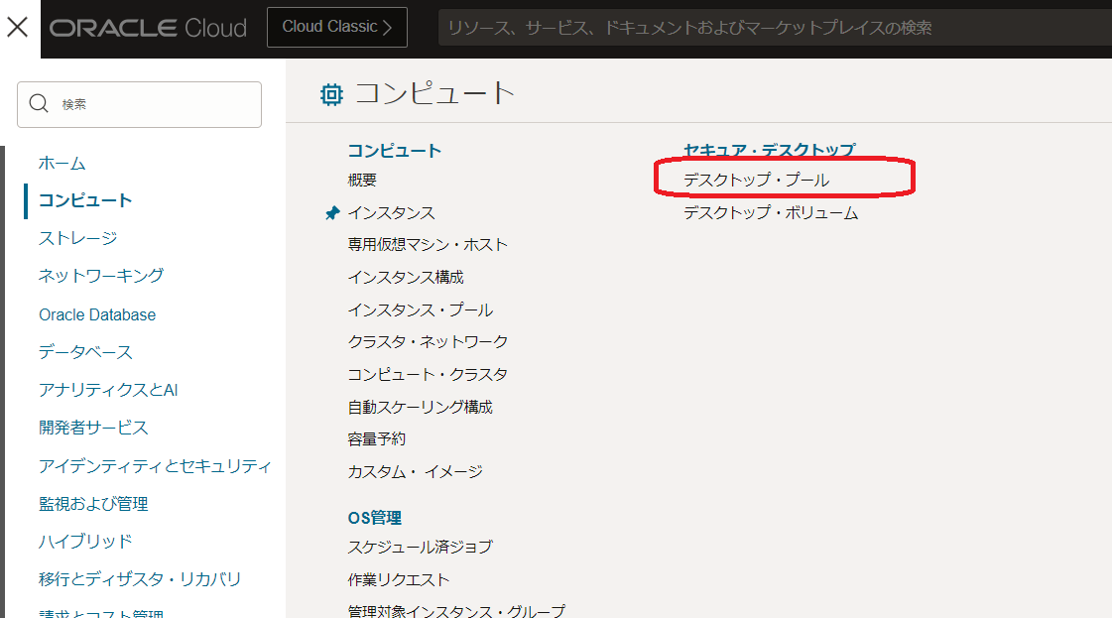1112x618 pixels.
Task: Open カスタム・イメージ
Action: (414, 472)
